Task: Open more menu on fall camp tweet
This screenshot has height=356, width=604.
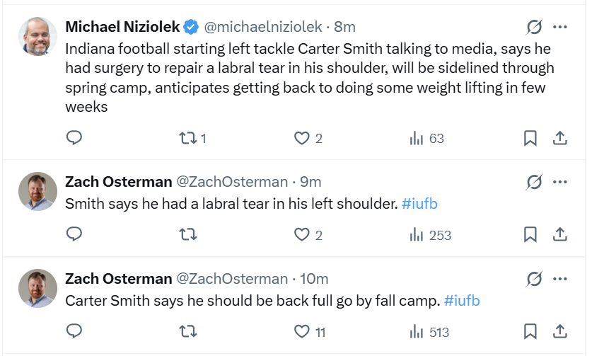Action: (559, 279)
